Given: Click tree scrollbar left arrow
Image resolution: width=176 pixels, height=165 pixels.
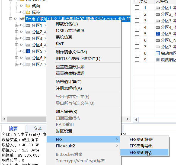Looking at the screenshot, I should click(4, 119).
